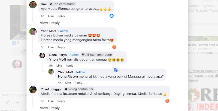The image size is (218, 111).
Task: Click Hua's profile avatar
Action: [33, 5]
